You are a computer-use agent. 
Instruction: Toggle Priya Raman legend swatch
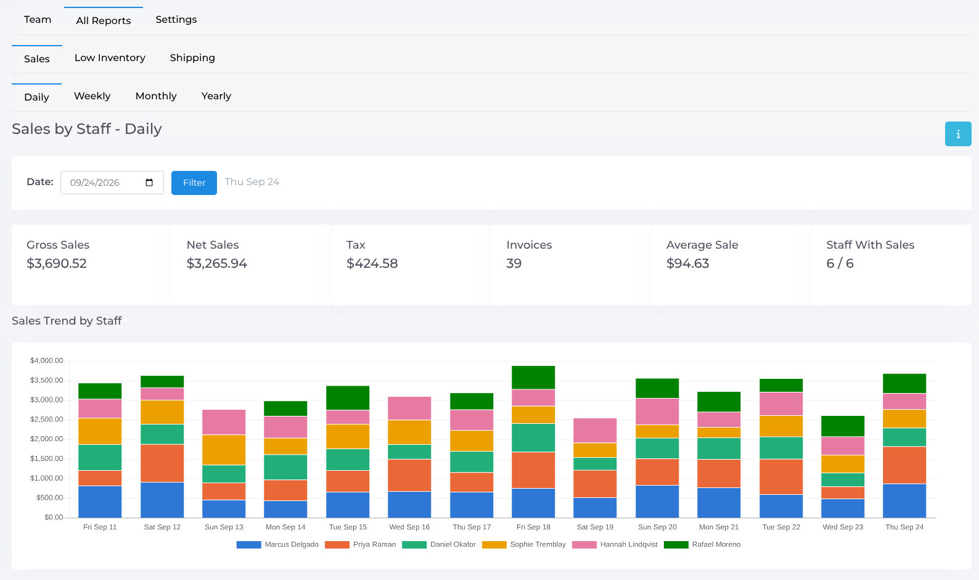(337, 545)
